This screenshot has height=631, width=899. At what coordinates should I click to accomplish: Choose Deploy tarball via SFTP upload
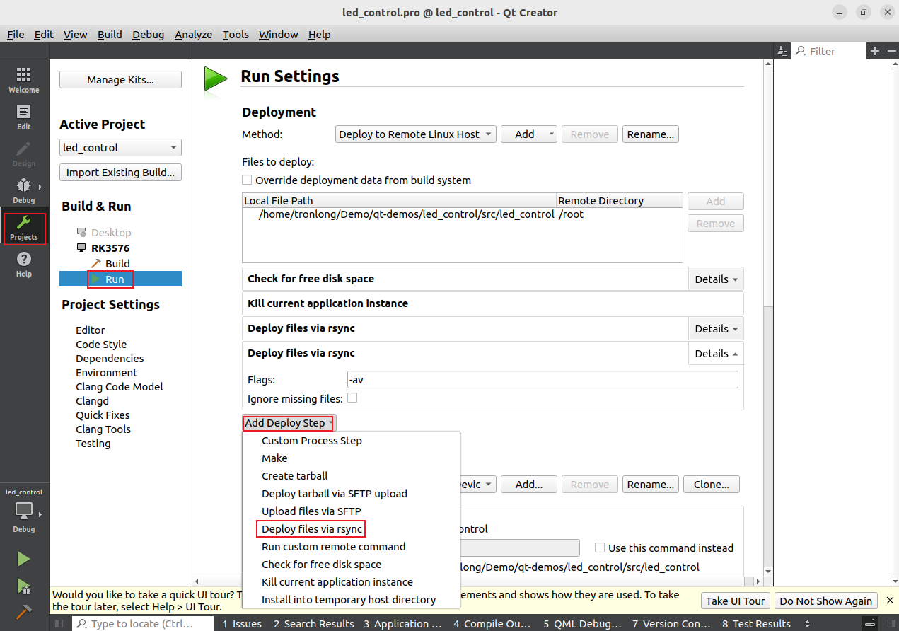point(351,494)
